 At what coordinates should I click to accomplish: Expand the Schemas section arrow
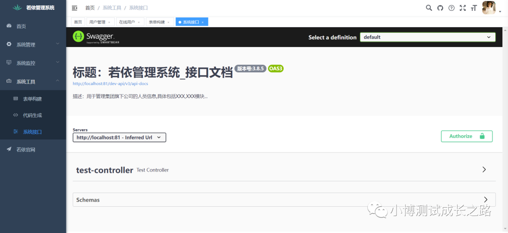[x=485, y=199]
